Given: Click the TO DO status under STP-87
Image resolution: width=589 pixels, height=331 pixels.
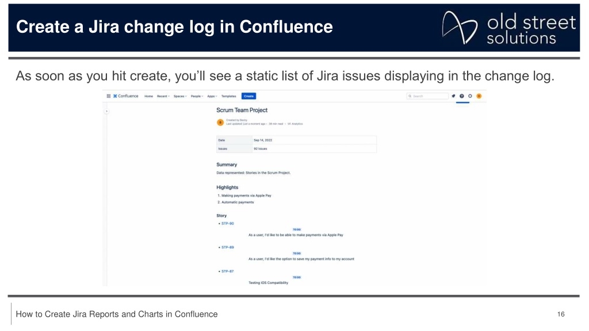Looking at the screenshot, I should point(297,278).
